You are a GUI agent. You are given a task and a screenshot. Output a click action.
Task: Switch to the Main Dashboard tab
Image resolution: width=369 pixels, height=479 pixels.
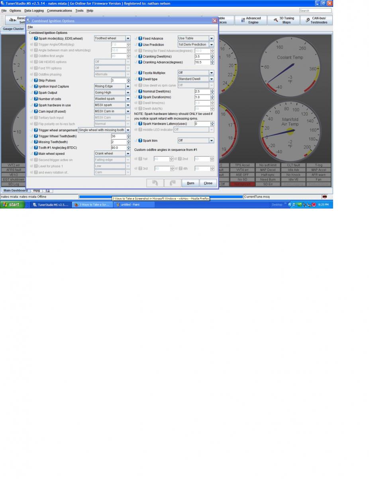point(16,191)
